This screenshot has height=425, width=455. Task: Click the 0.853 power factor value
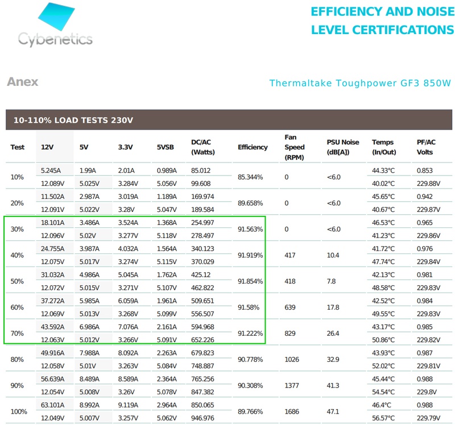pyautogui.click(x=424, y=171)
